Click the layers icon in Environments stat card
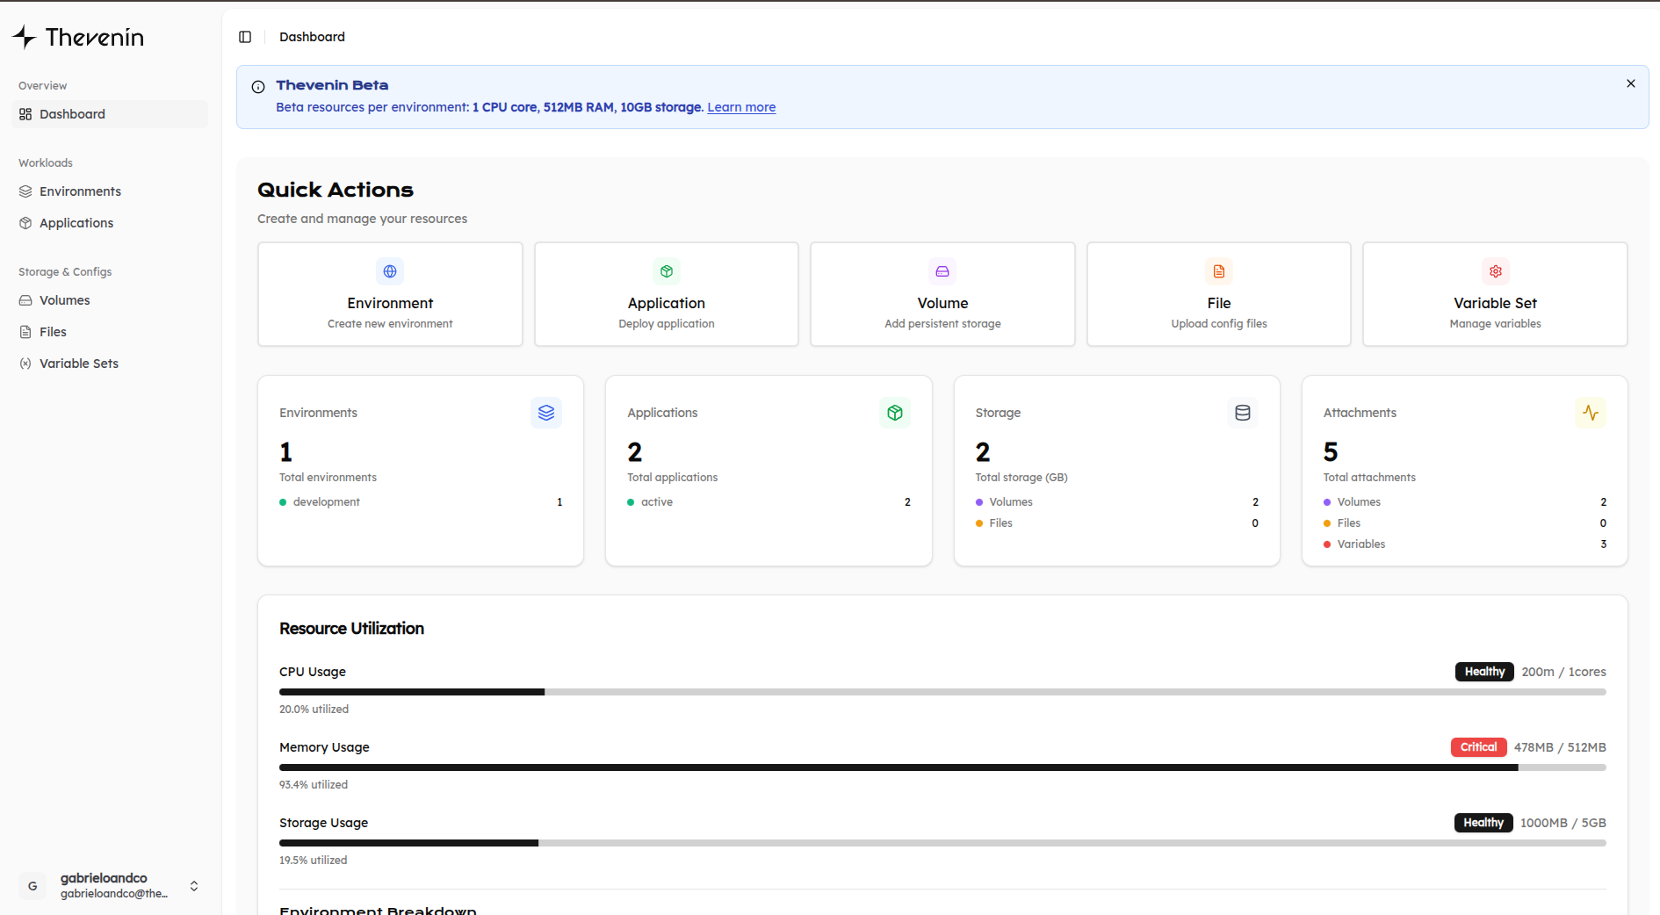 pyautogui.click(x=546, y=413)
